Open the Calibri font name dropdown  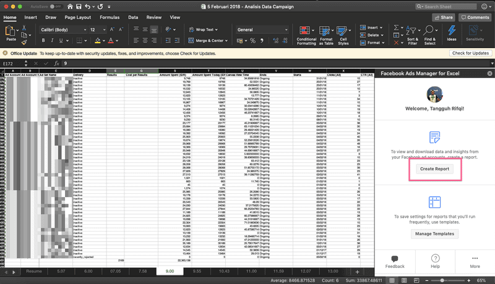tap(62, 30)
